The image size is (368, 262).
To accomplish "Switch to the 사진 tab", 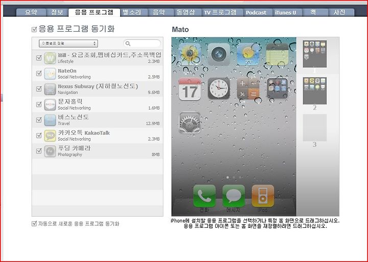I will (x=341, y=12).
